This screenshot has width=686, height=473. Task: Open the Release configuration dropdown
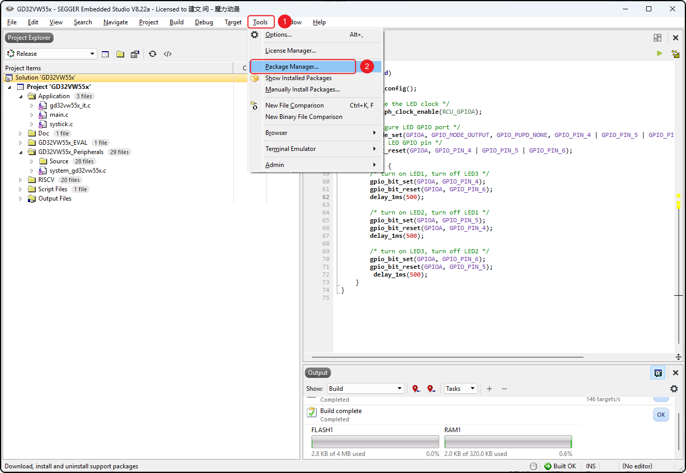click(x=51, y=54)
